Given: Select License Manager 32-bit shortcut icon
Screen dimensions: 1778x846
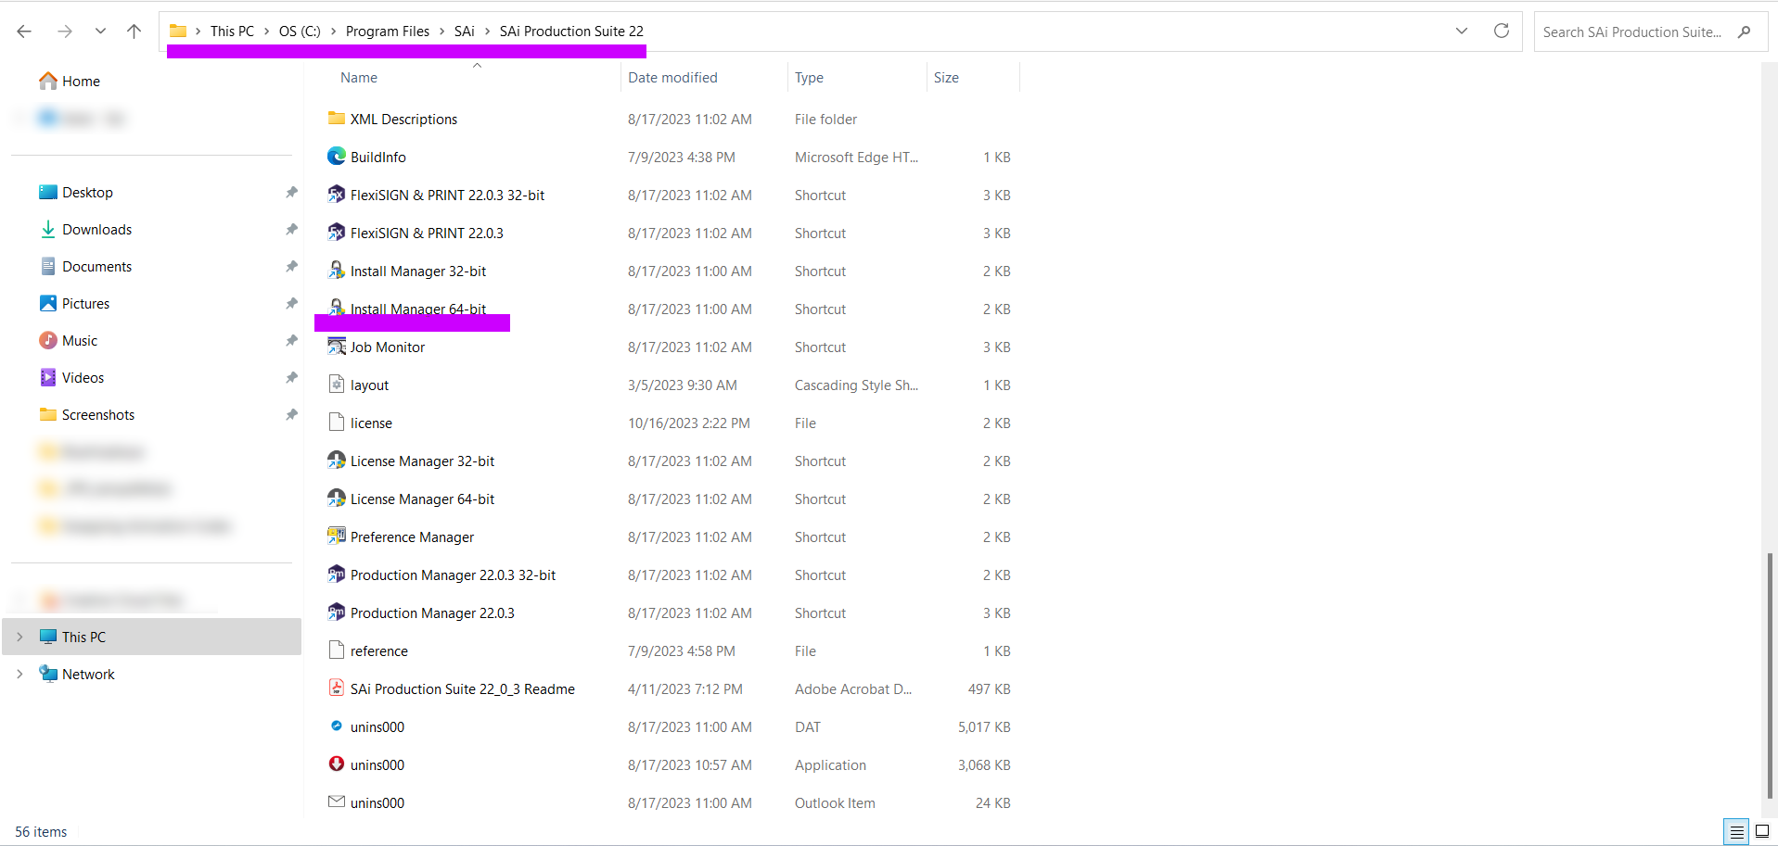Looking at the screenshot, I should point(337,461).
